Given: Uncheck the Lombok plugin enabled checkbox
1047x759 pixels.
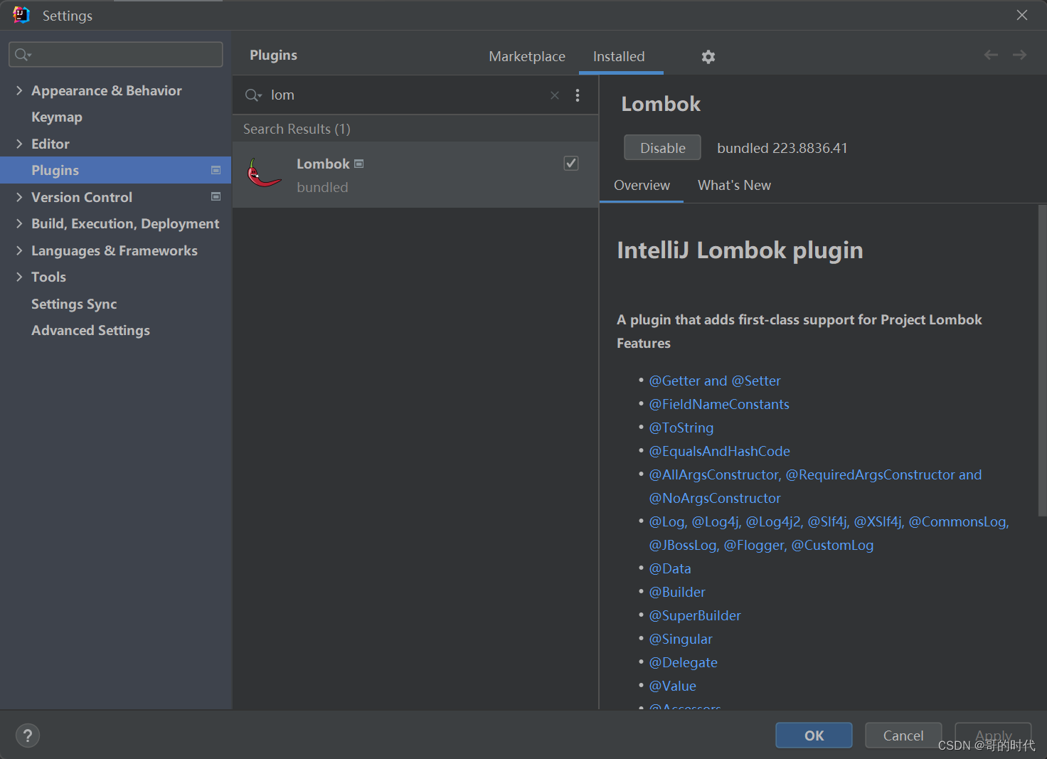Looking at the screenshot, I should [x=571, y=164].
